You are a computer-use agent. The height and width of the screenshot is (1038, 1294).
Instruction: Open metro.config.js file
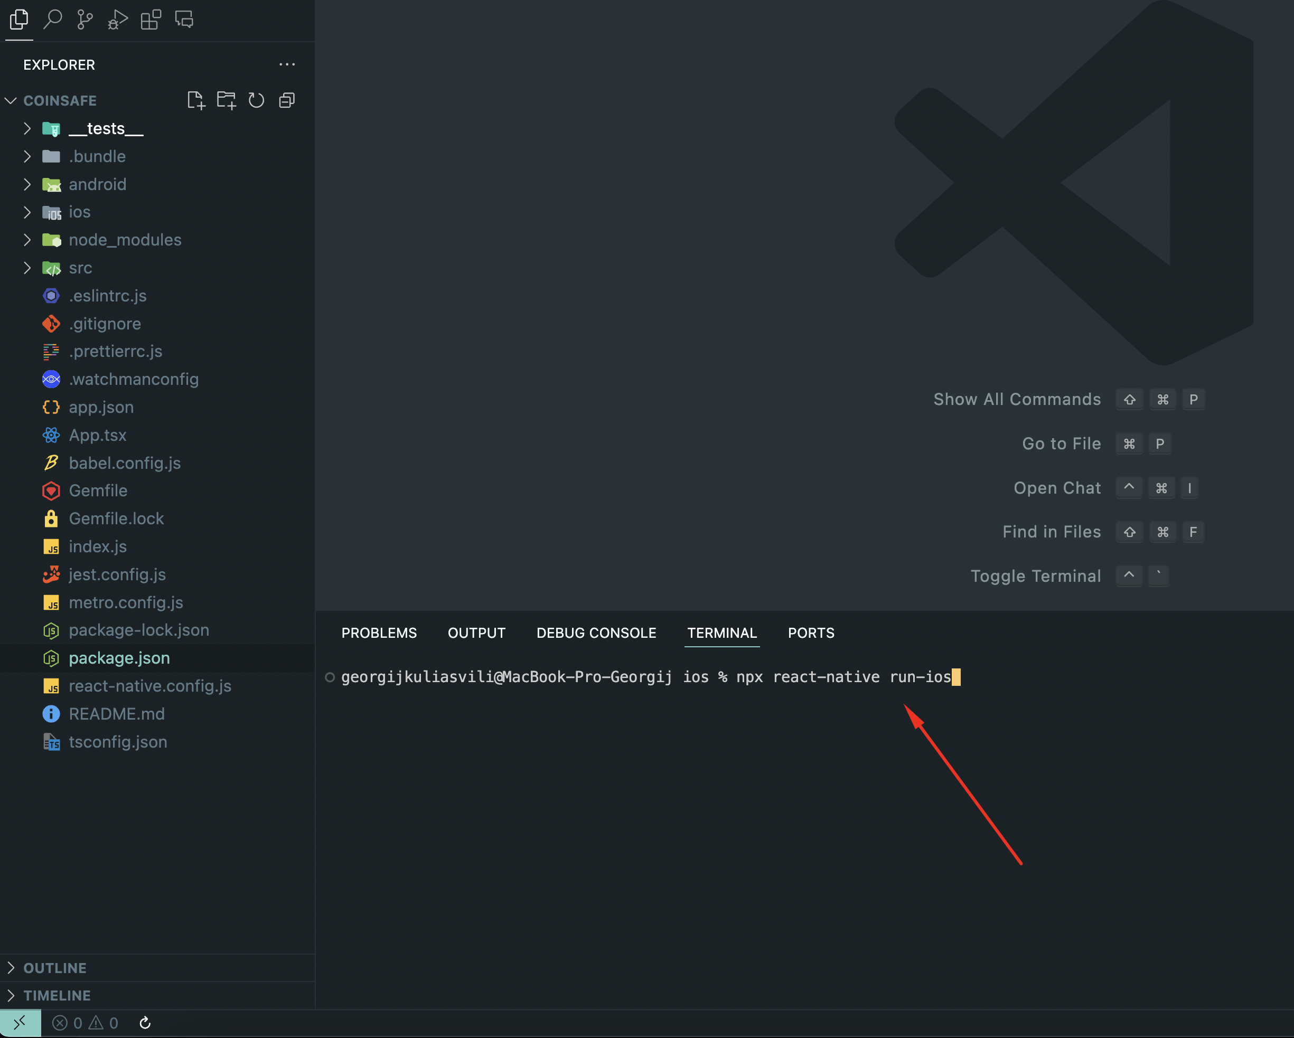pyautogui.click(x=157, y=602)
